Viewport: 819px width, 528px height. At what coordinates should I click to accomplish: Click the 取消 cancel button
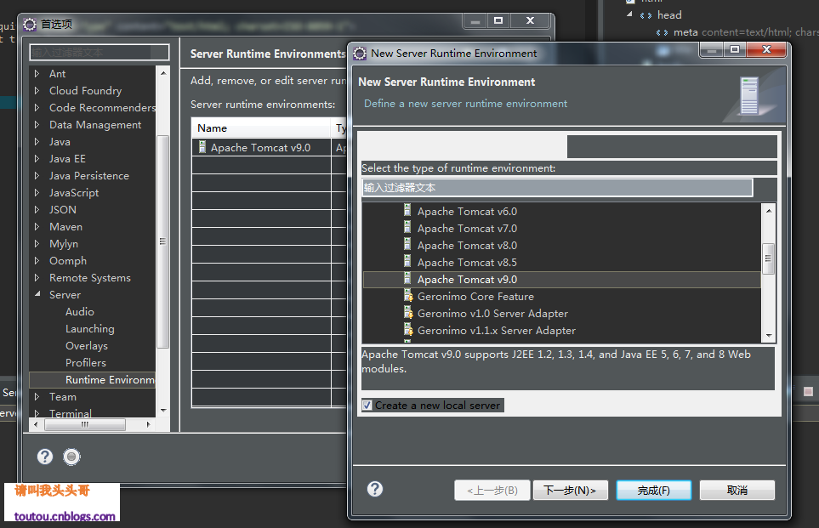coord(737,491)
